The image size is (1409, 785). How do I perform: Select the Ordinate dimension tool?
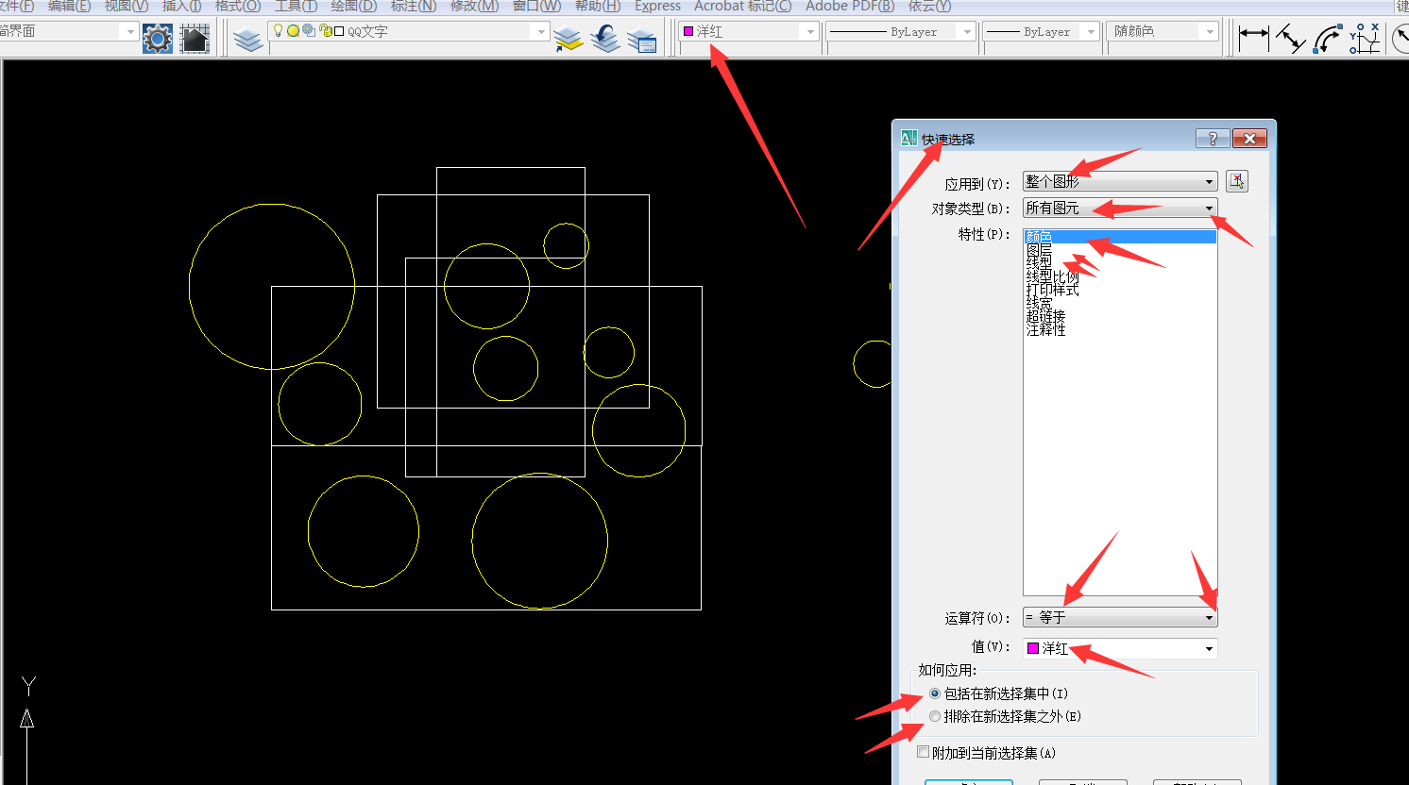coord(1365,39)
